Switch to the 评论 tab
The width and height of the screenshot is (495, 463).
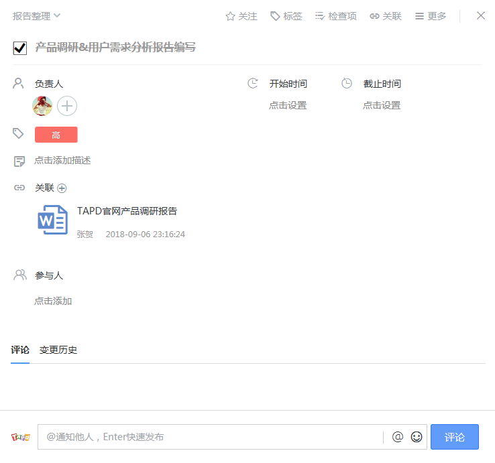(x=20, y=350)
